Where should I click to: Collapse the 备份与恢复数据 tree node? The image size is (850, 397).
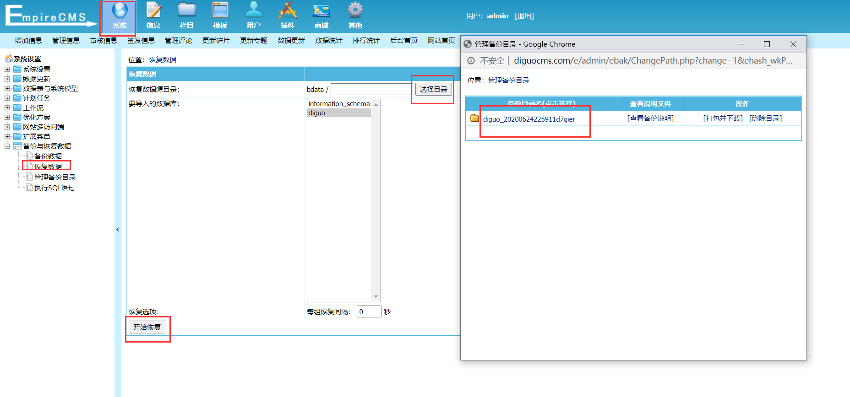coord(7,146)
